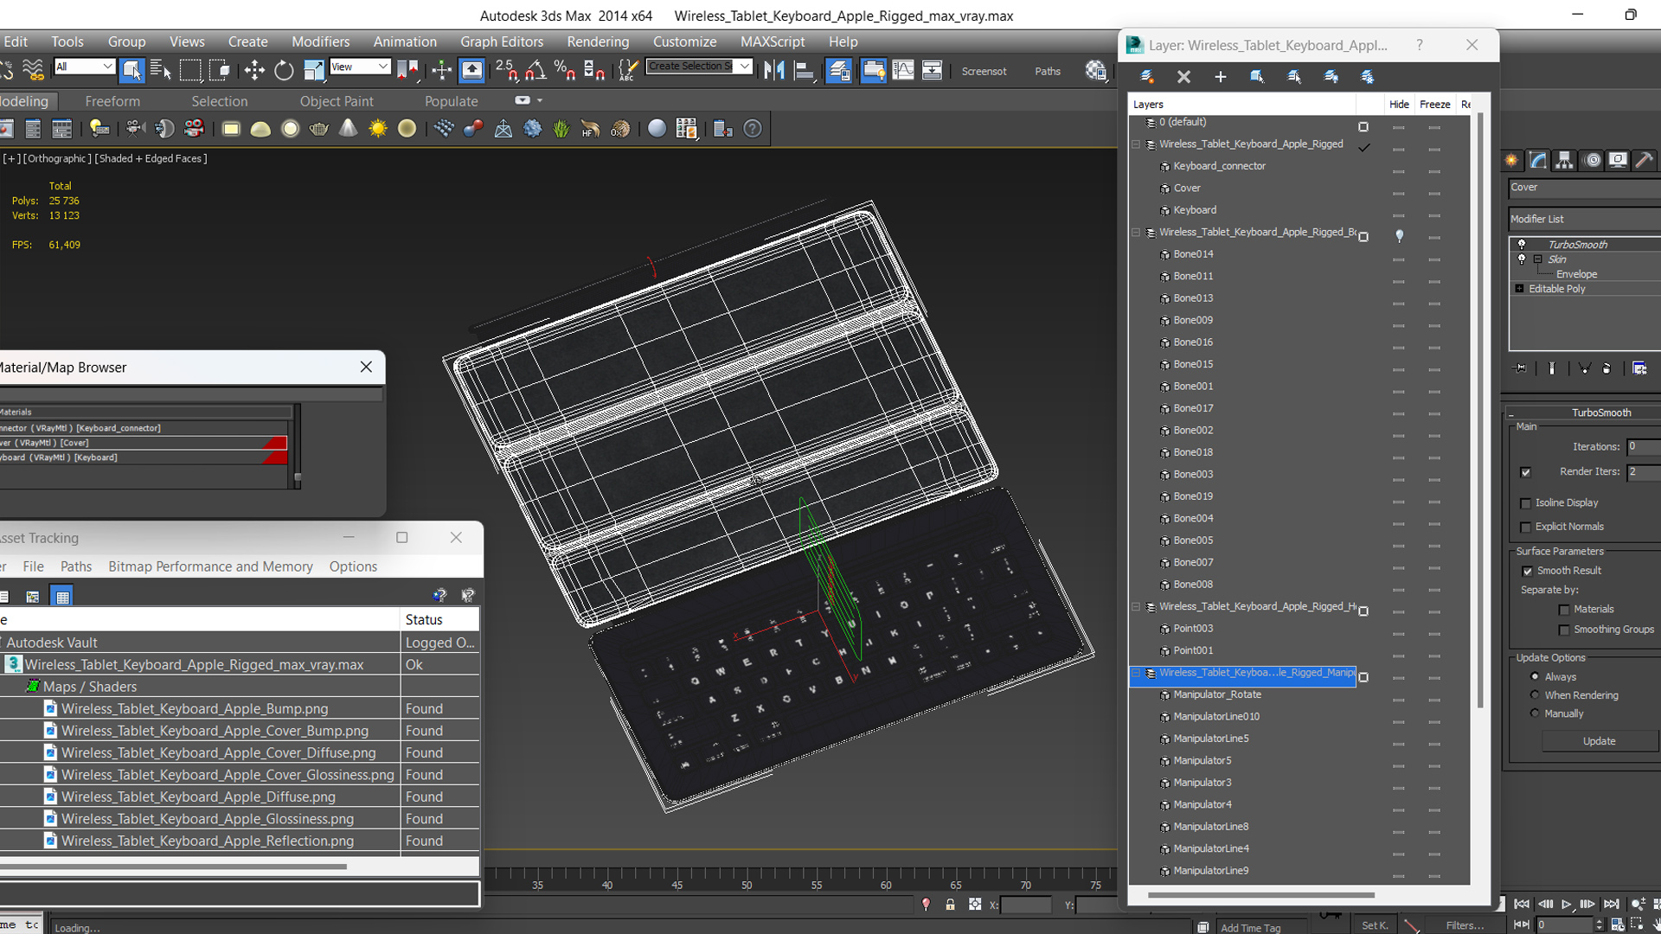
Task: Open the selection filter All dropdown
Action: (84, 67)
